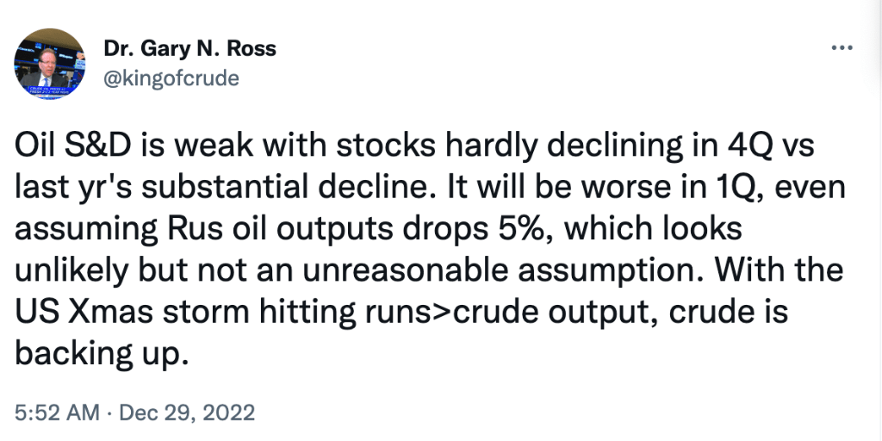Visit the @kingofcrude handle link
Viewport: 882px width, 441px height.
click(x=170, y=78)
